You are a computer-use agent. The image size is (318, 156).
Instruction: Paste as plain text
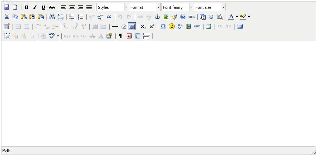tap(32, 17)
